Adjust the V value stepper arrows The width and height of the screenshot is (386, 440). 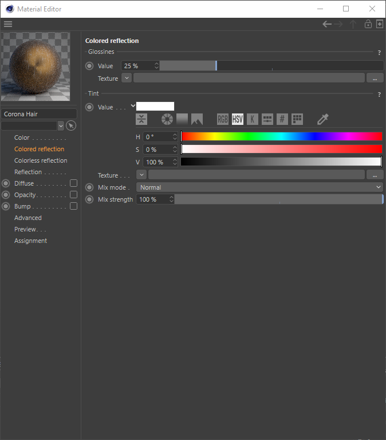[175, 162]
